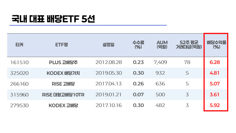Click KODEX 고배당 trading value 3
The image size is (236, 133).
(187, 105)
